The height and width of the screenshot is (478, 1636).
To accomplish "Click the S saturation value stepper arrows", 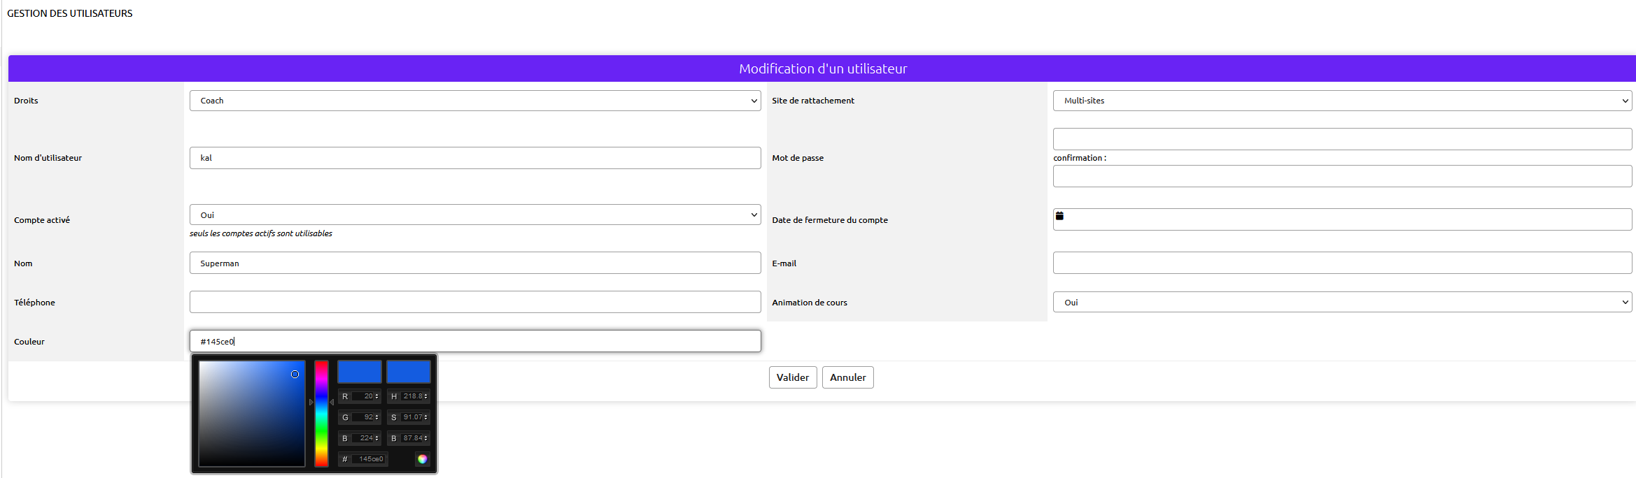I will (x=425, y=417).
